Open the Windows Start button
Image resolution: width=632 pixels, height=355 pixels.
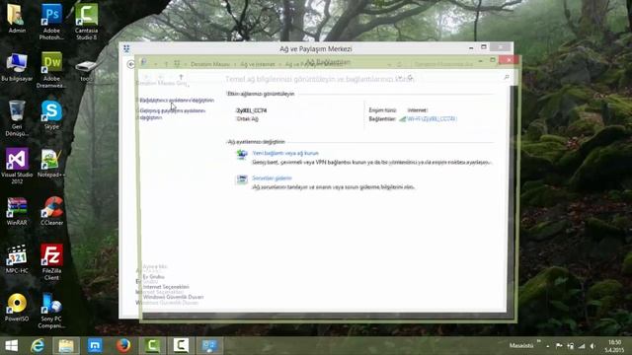point(11,346)
